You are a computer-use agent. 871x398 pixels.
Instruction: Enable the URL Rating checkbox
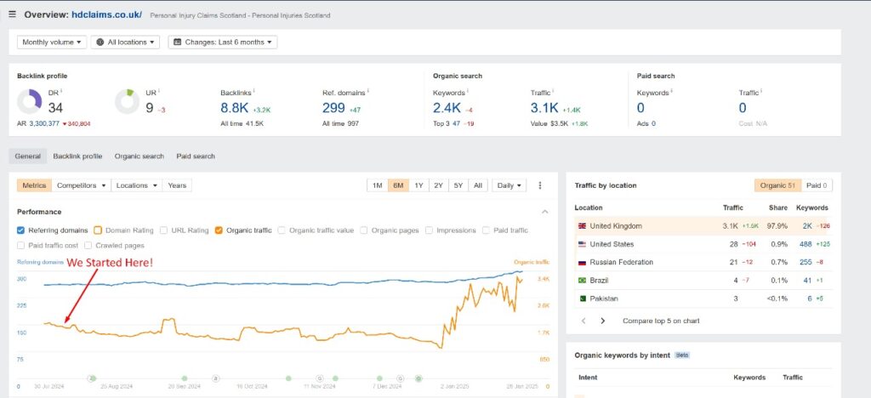click(164, 230)
